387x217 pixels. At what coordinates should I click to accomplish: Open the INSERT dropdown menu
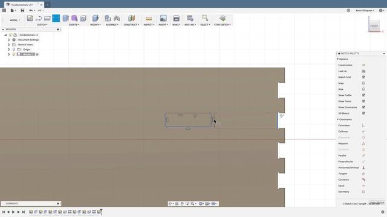point(163,25)
